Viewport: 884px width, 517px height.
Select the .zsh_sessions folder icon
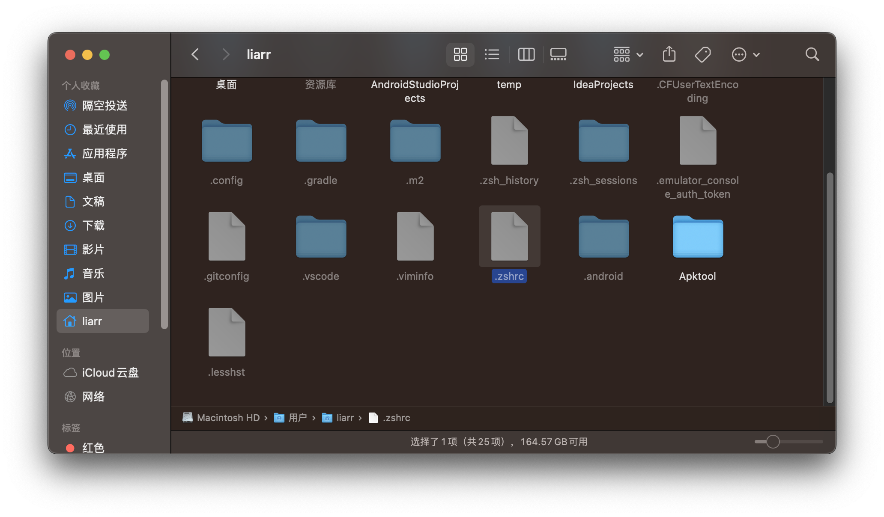[603, 141]
